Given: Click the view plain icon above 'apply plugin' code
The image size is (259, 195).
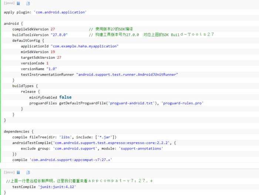Looking at the screenshot, I should point(18,3).
